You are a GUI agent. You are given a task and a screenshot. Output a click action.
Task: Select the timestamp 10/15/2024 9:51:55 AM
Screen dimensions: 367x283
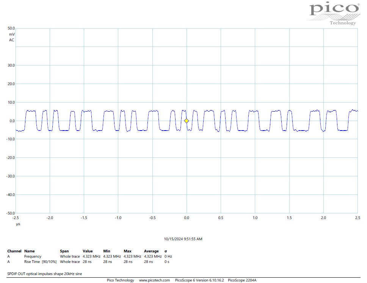(183, 239)
